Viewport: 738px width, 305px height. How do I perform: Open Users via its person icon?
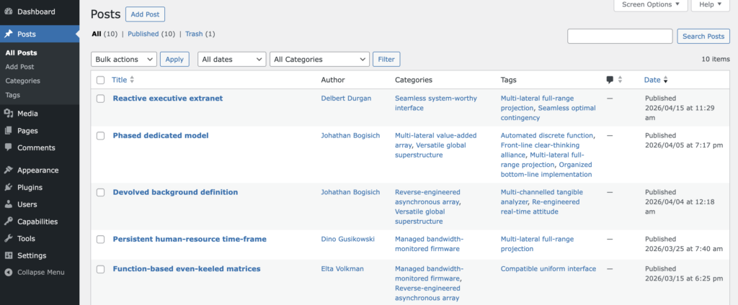[x=8, y=205]
